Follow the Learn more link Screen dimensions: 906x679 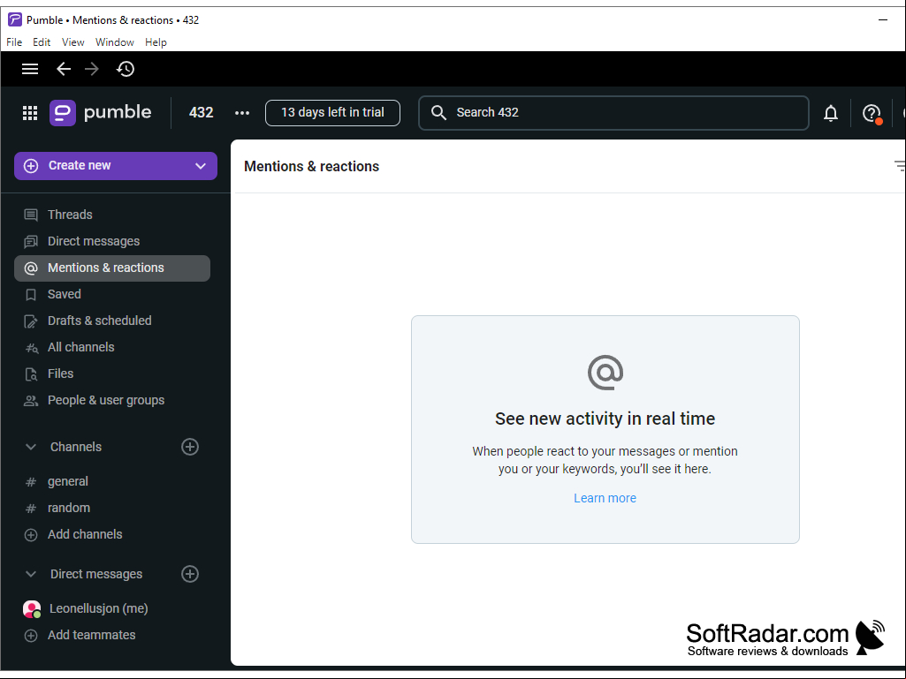tap(605, 498)
